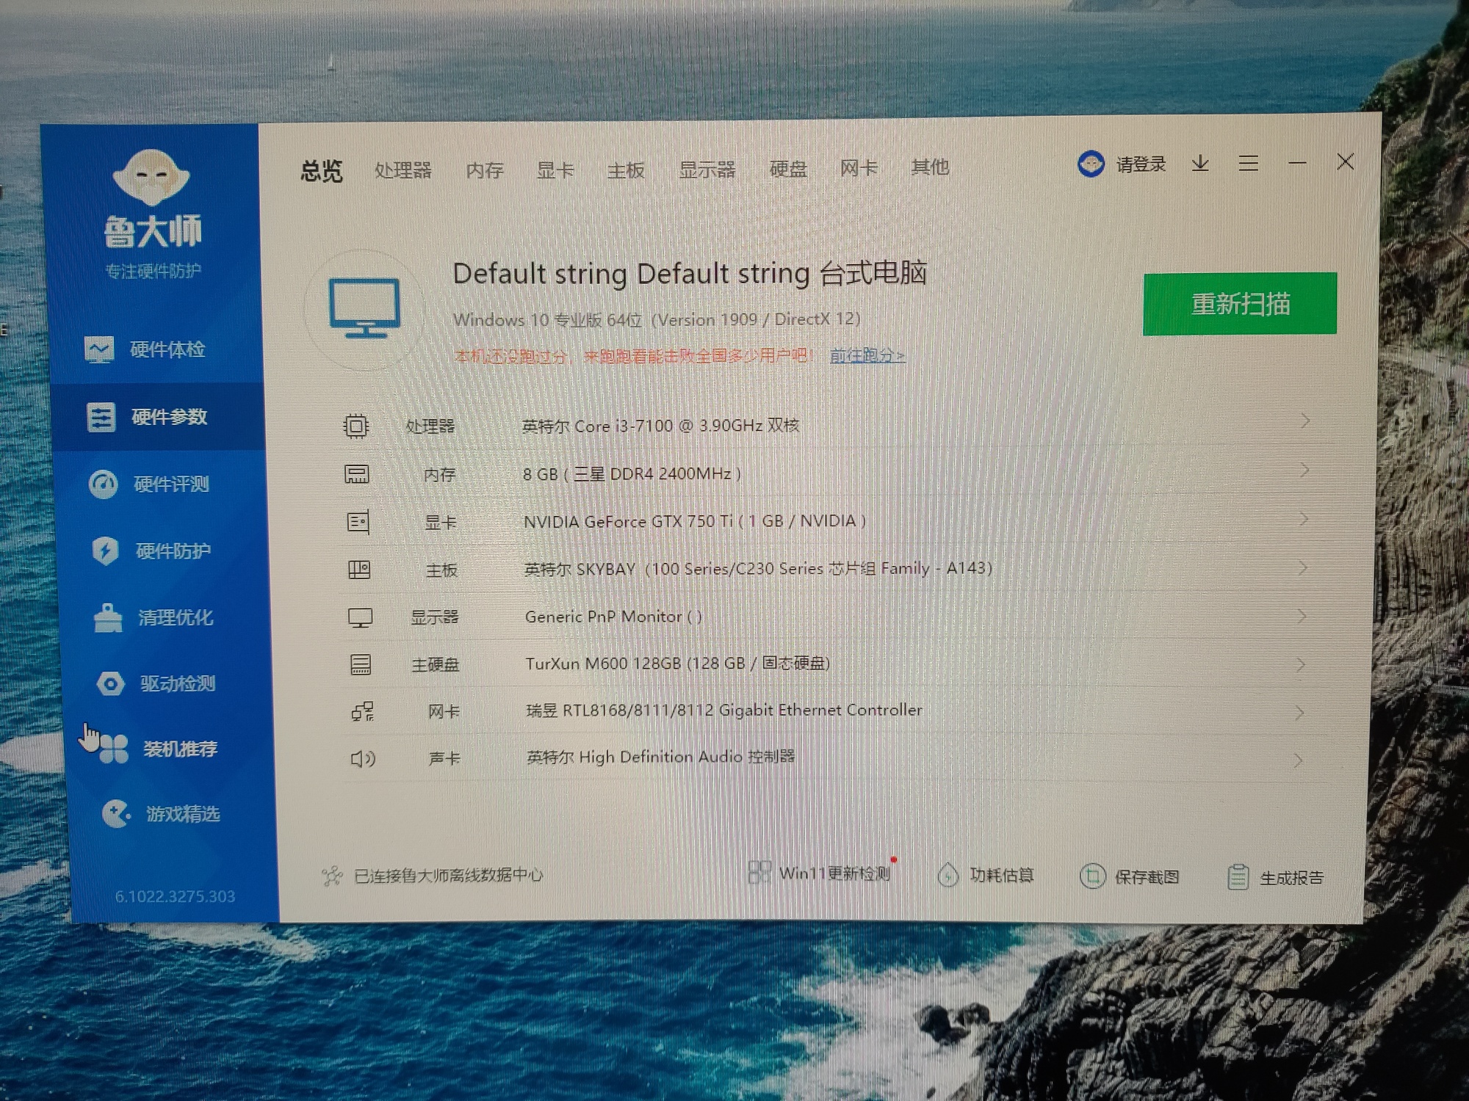The image size is (1469, 1101).
Task: Click the green 重新扫描 button
Action: [1240, 304]
